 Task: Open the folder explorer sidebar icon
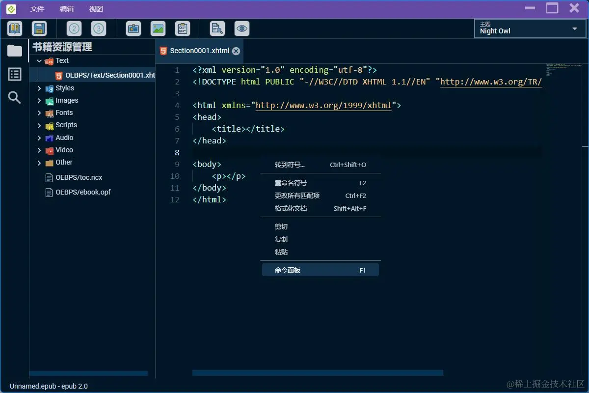tap(15, 50)
